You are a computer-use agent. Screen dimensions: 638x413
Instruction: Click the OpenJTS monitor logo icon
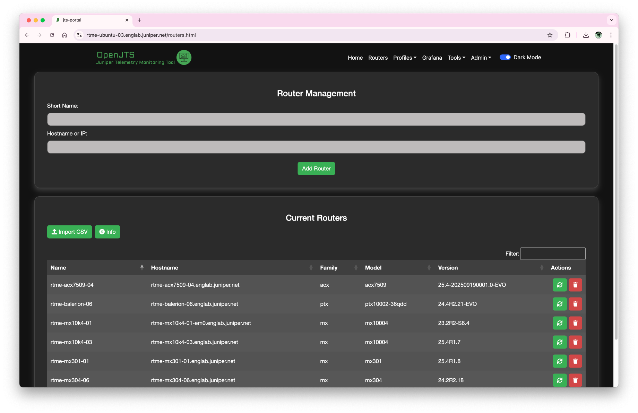(x=184, y=58)
